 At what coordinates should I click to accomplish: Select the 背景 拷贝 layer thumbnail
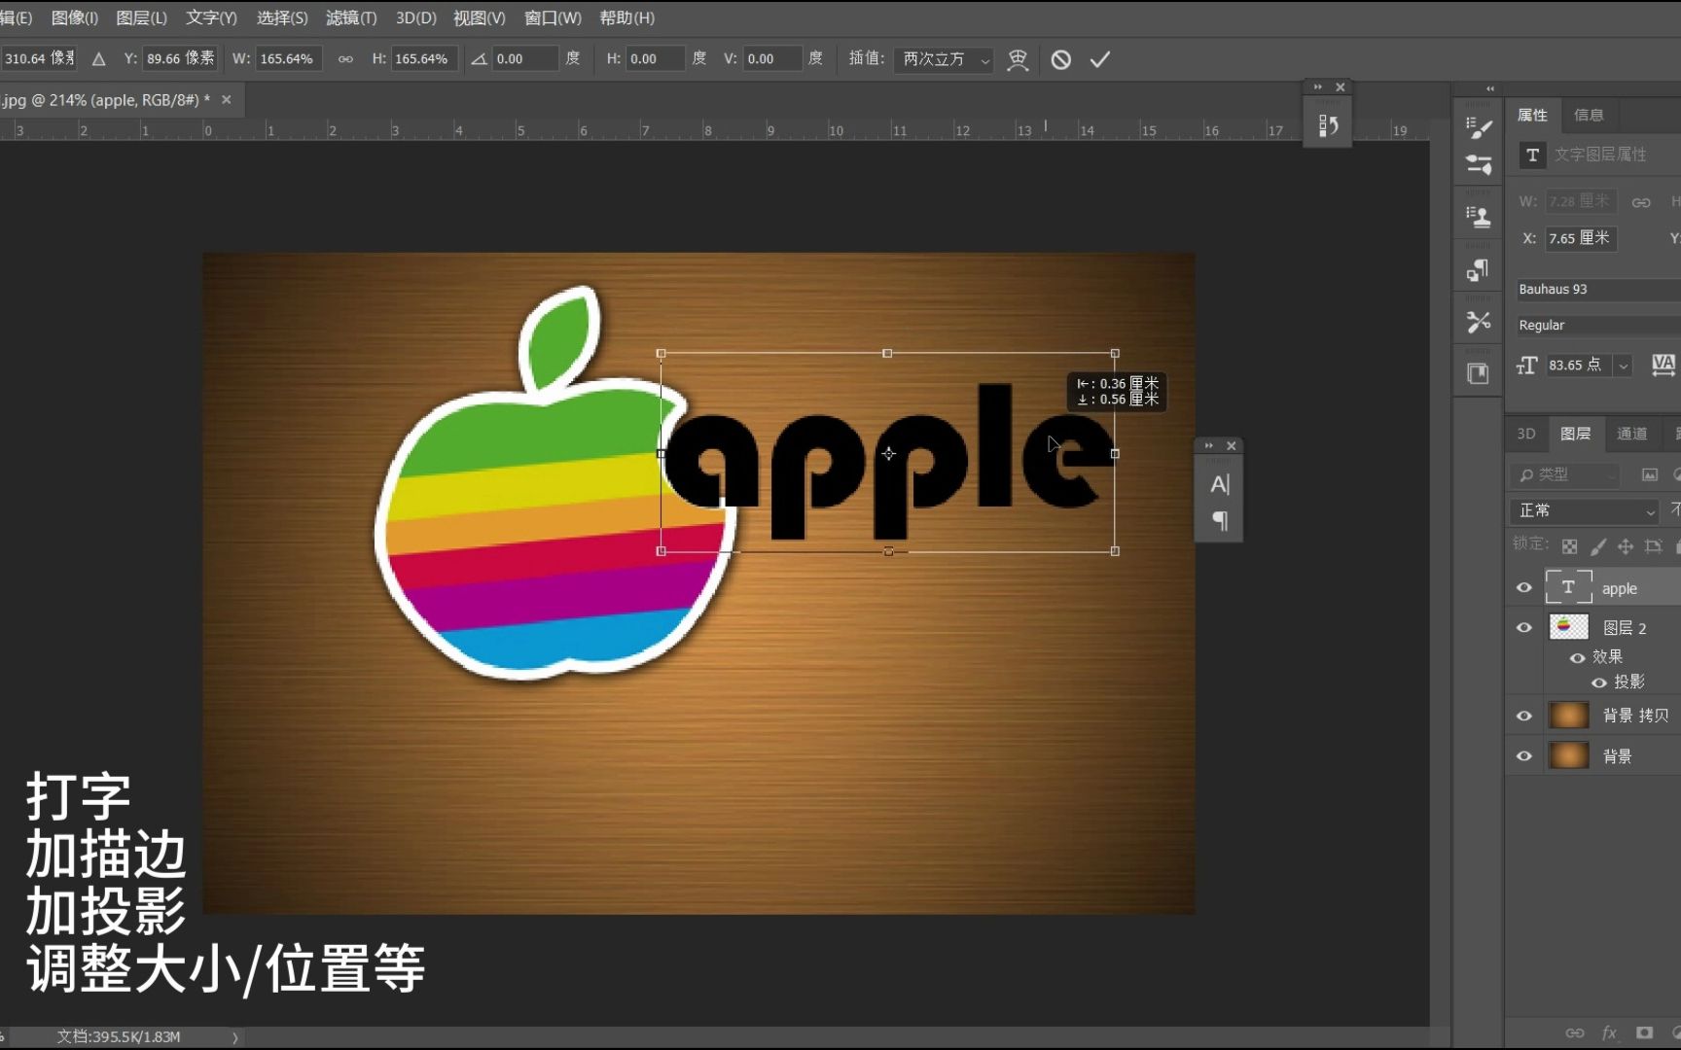pos(1568,716)
